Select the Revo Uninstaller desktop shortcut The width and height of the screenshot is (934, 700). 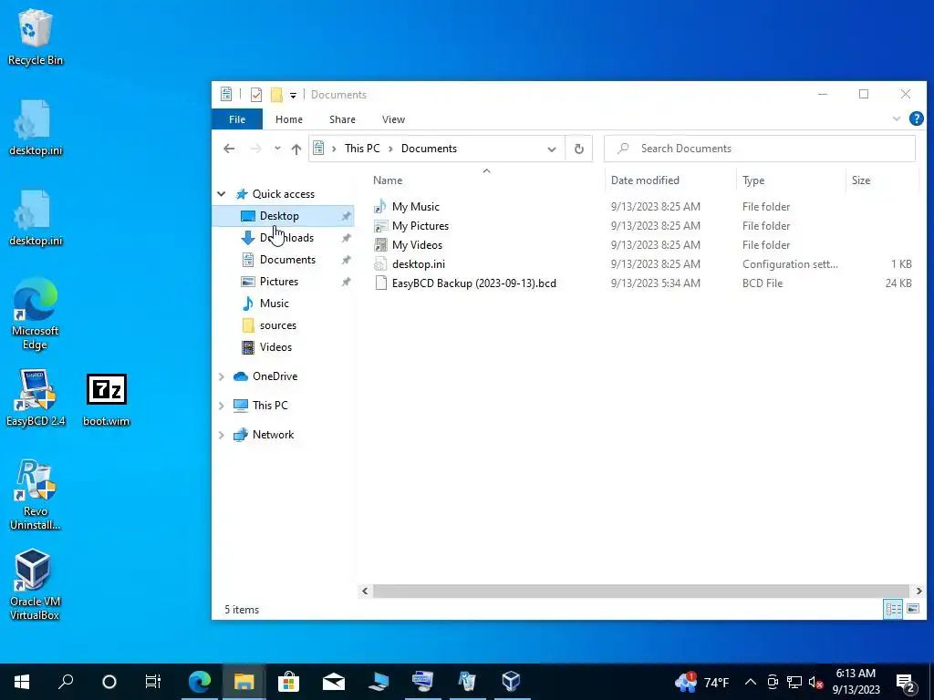pyautogui.click(x=35, y=494)
